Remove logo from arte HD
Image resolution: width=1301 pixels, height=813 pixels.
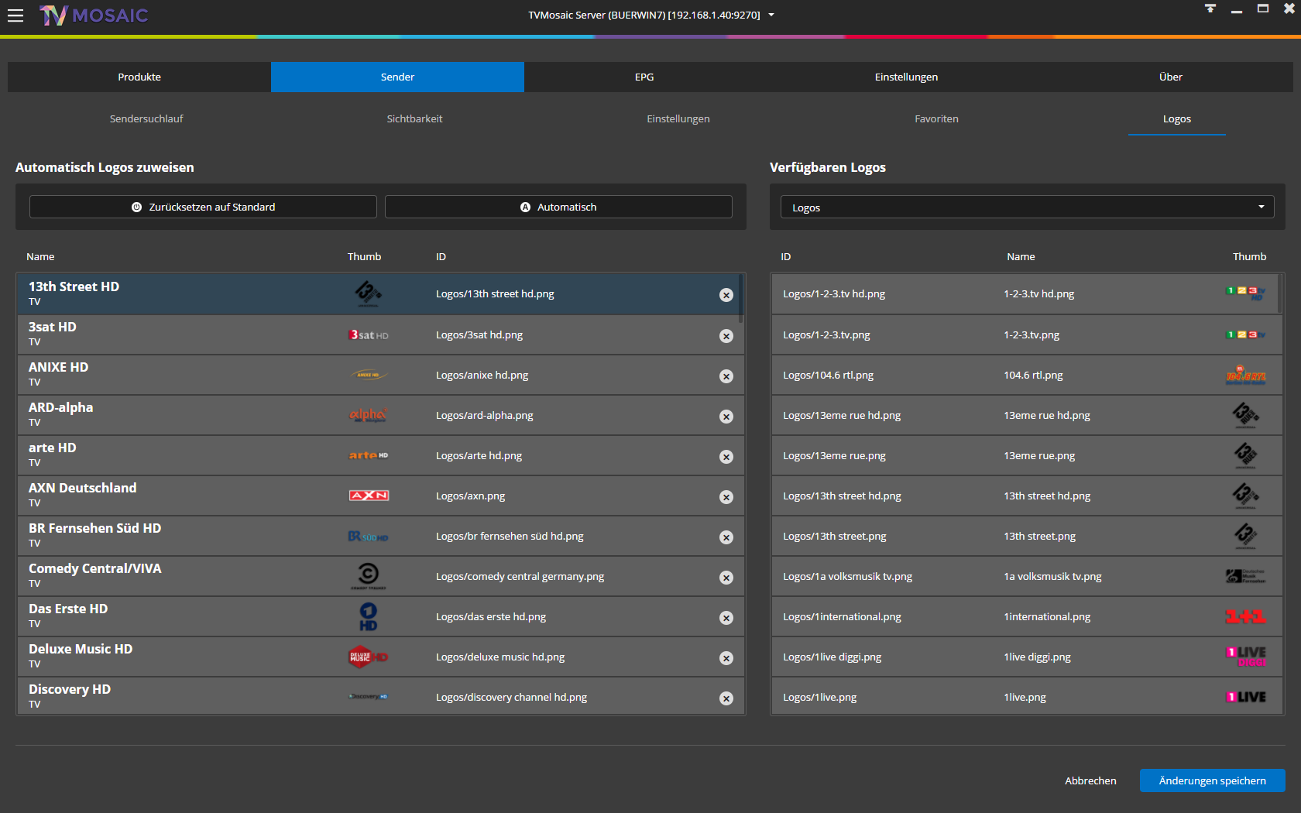coord(726,457)
